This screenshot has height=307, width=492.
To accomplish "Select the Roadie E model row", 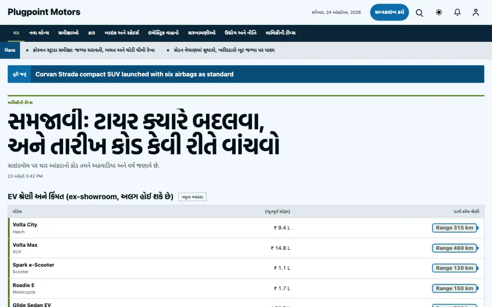I will coord(246,289).
